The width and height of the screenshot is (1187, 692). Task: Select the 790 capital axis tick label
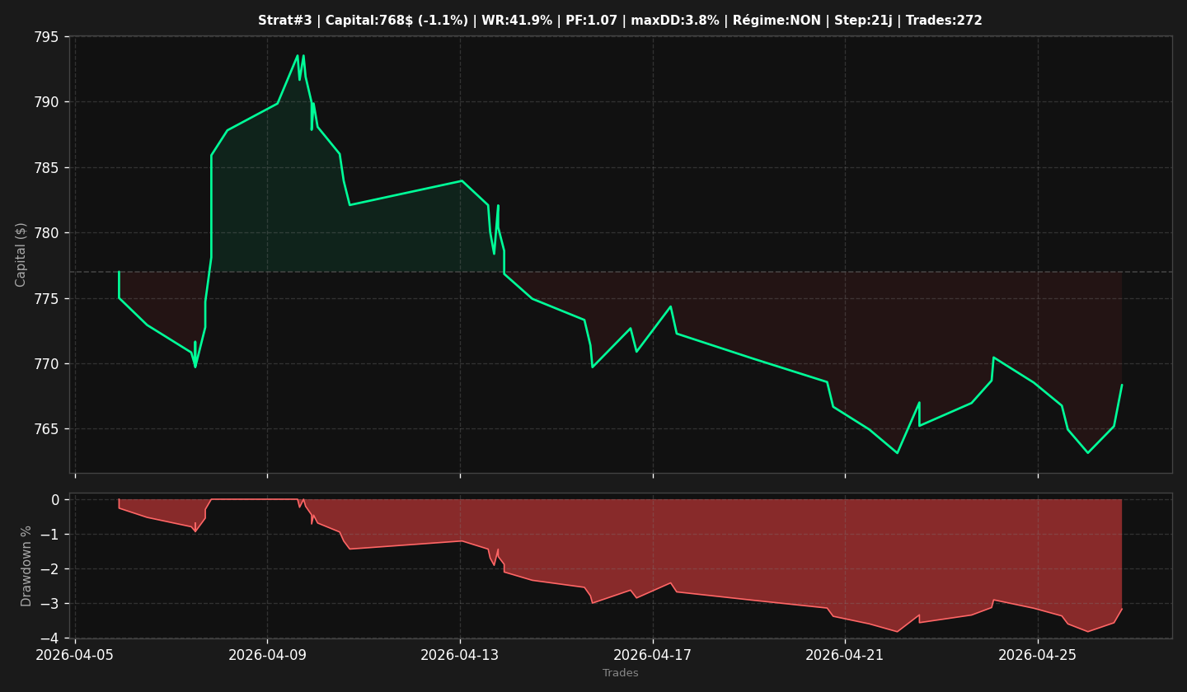(x=47, y=102)
